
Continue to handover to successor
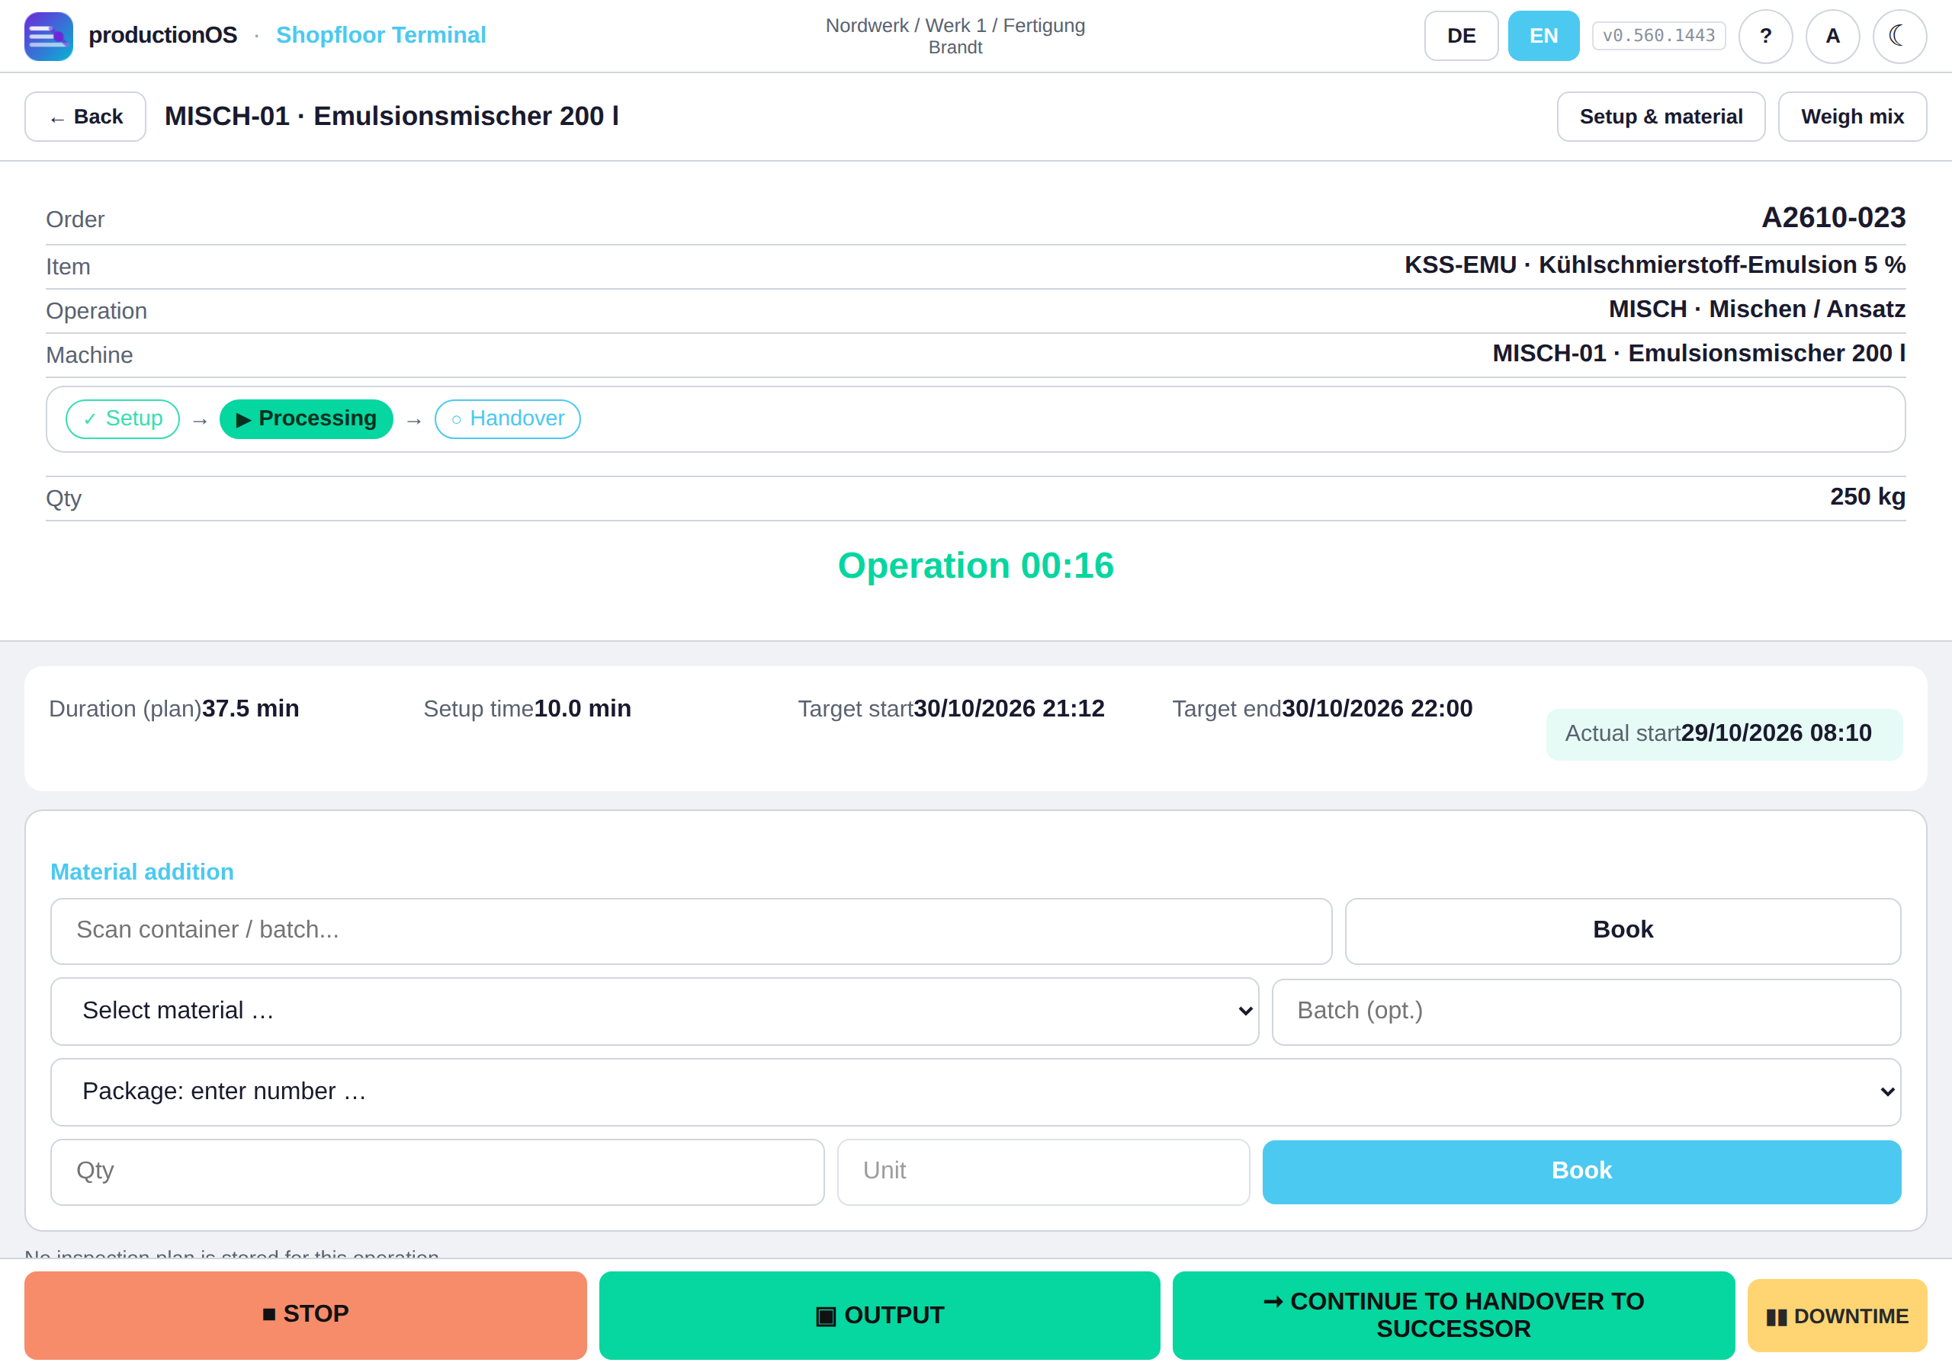[x=1453, y=1315]
